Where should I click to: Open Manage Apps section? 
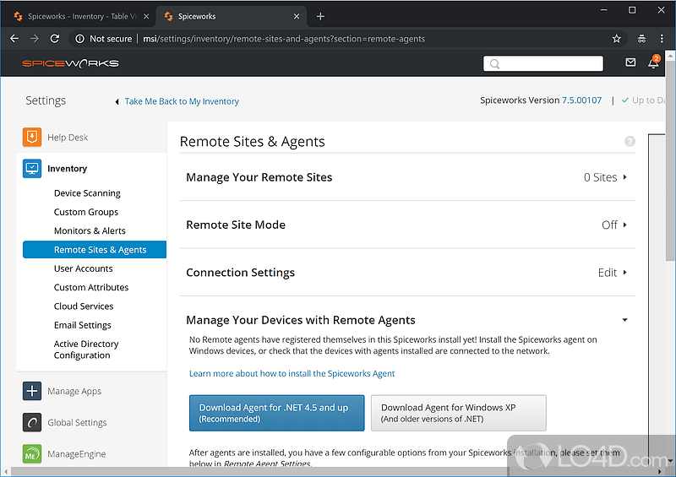point(74,391)
